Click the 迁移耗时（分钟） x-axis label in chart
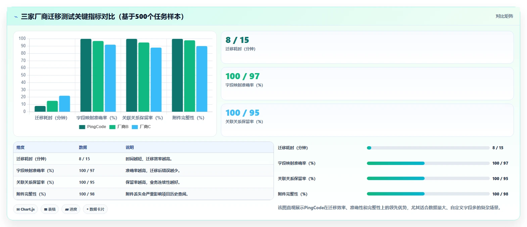The image size is (527, 227). tap(51, 118)
